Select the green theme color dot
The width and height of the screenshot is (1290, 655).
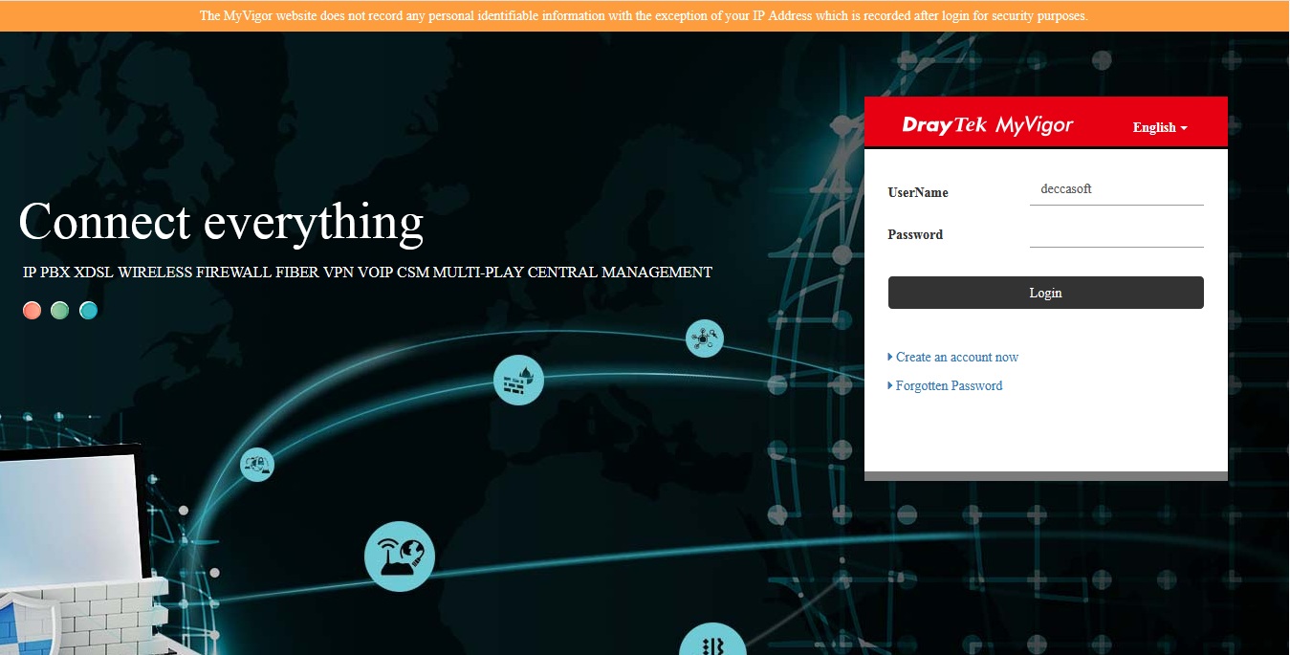(x=60, y=310)
